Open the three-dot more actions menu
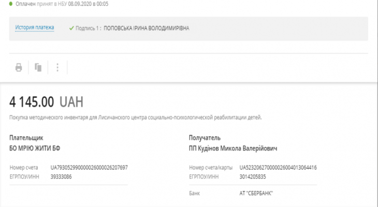The image size is (378, 207). (x=57, y=67)
